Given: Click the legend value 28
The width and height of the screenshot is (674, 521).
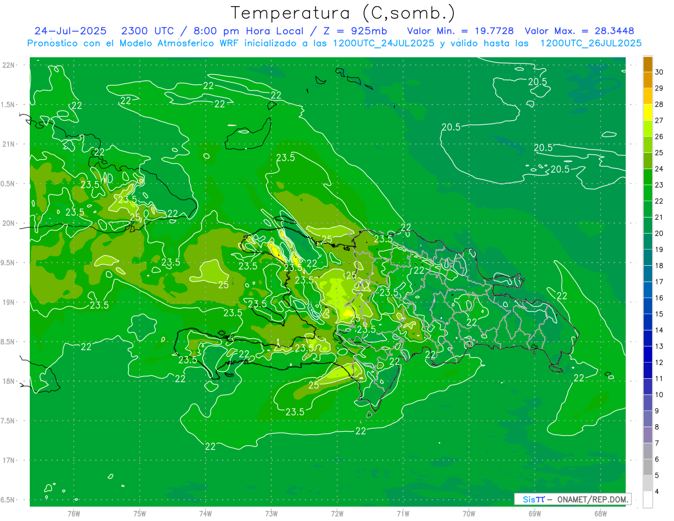Looking at the screenshot, I should 659,105.
